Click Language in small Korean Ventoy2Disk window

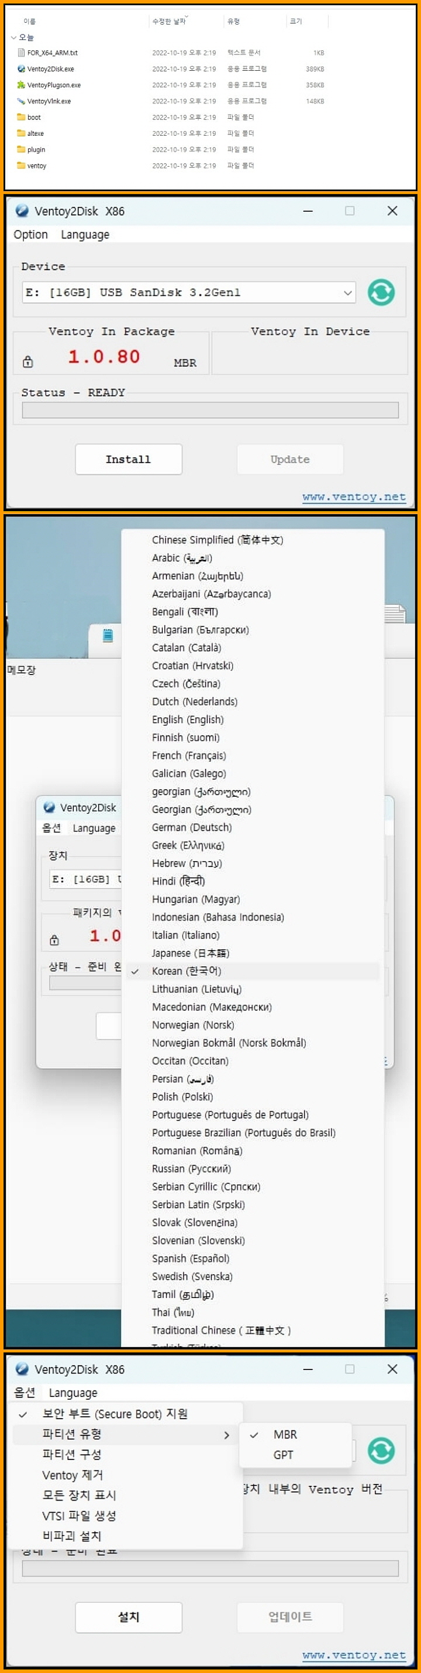pyautogui.click(x=94, y=828)
